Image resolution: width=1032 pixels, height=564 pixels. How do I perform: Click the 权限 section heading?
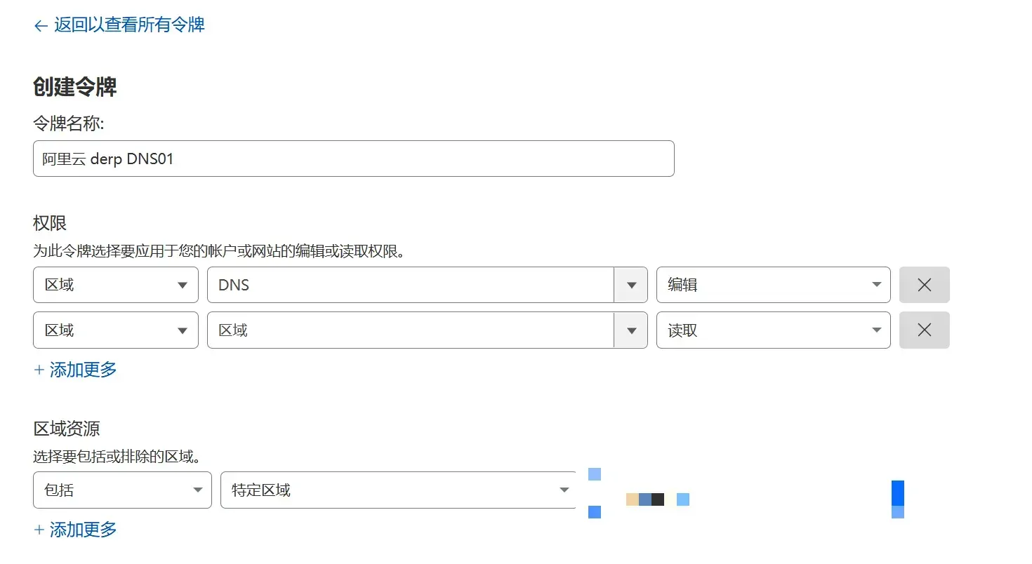[50, 223]
